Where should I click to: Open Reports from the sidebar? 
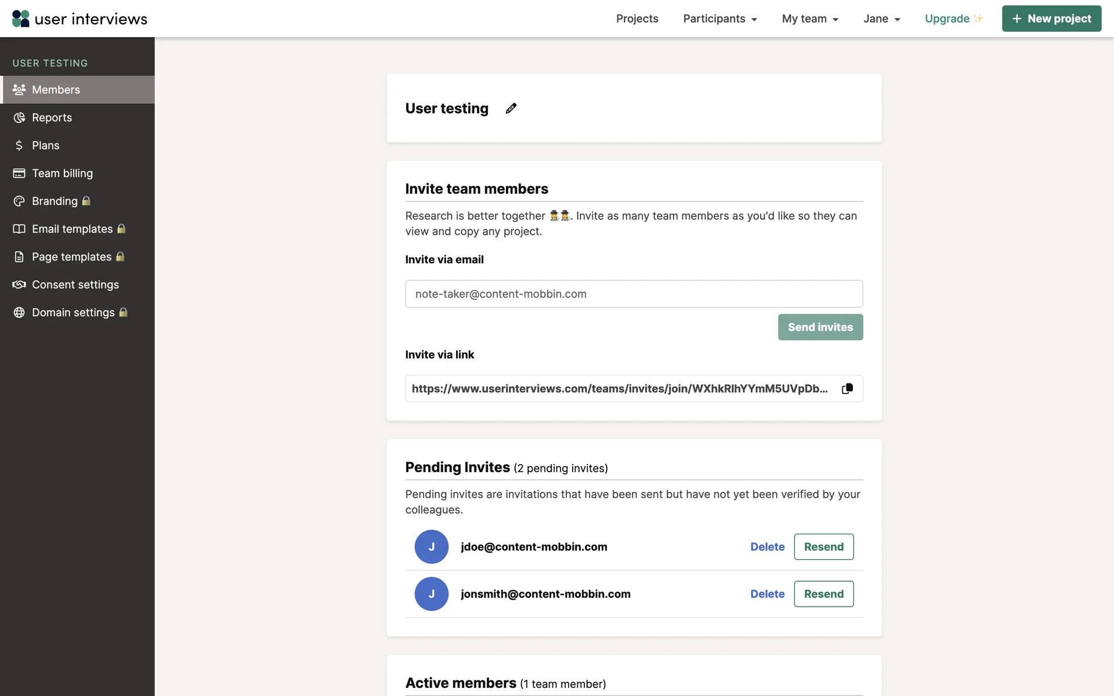tap(52, 118)
